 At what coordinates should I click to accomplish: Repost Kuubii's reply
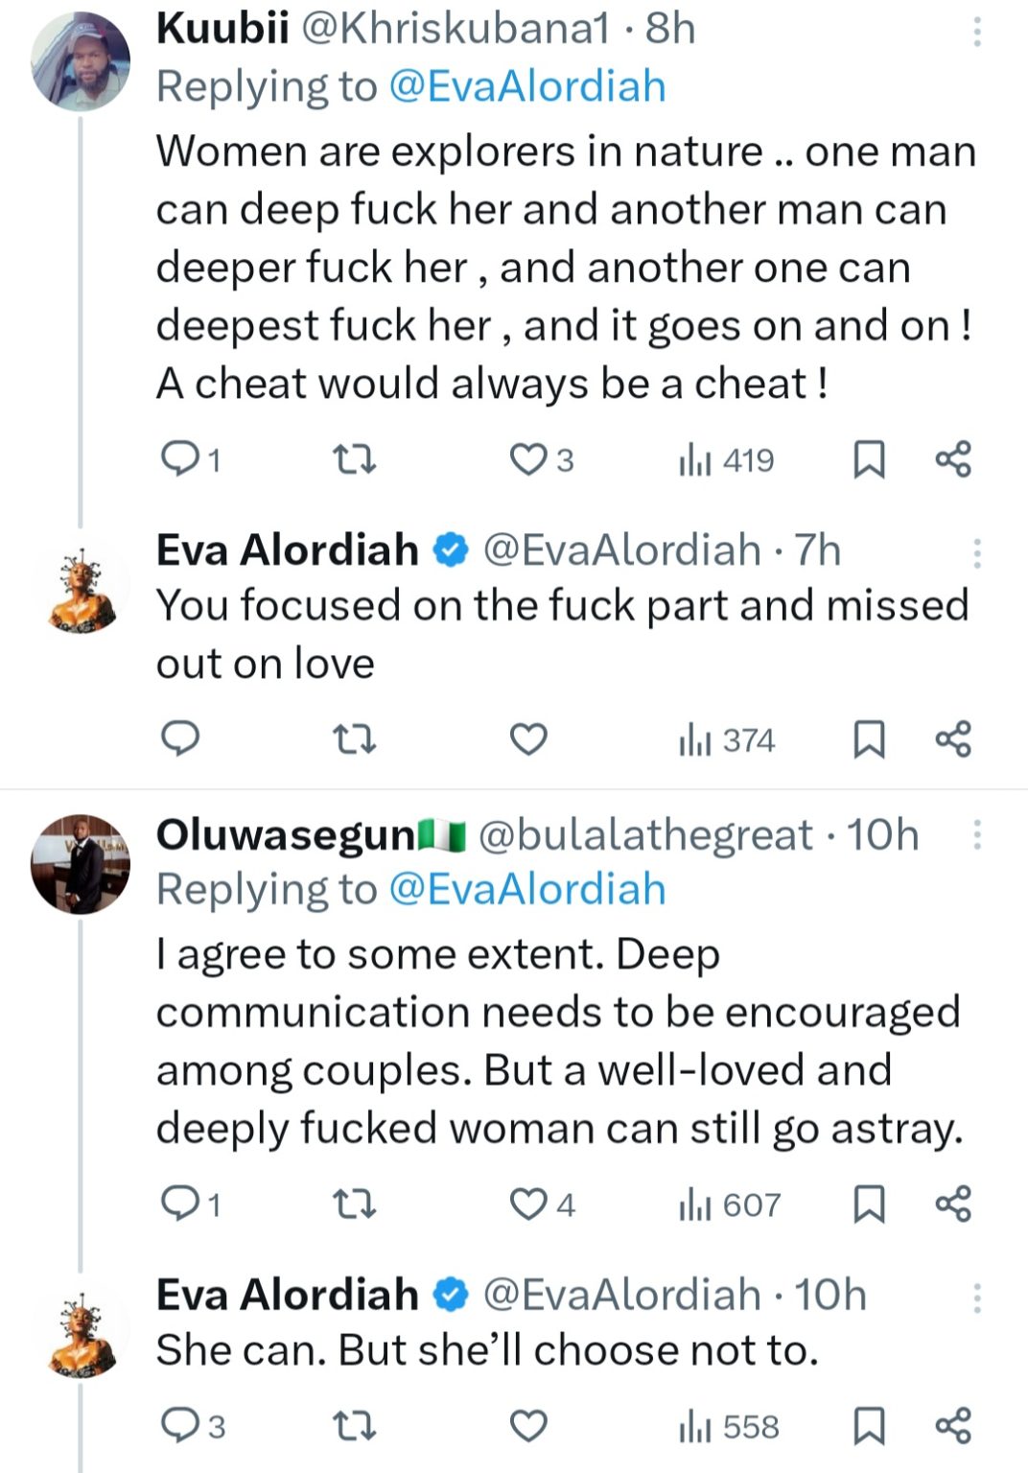353,460
